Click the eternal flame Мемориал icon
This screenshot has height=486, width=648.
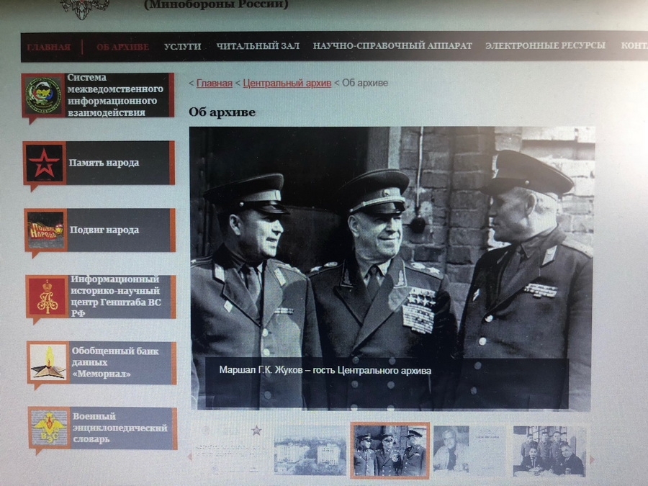tap(48, 362)
